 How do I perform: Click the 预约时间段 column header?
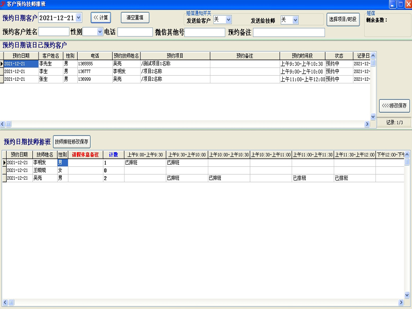[x=302, y=56]
